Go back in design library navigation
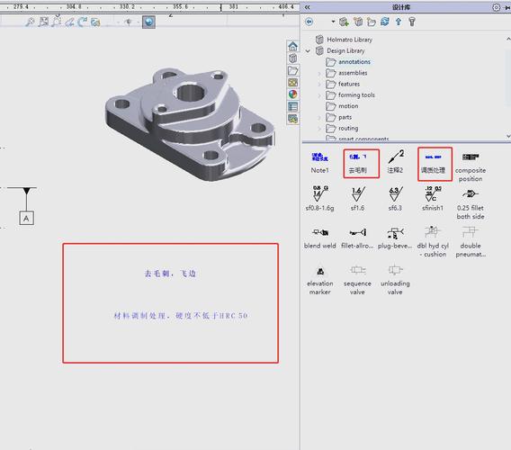Image resolution: width=511 pixels, height=450 pixels. (x=309, y=22)
